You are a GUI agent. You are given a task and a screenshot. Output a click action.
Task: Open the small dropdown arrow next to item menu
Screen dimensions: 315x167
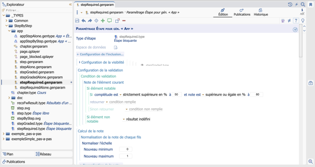click(82, 13)
